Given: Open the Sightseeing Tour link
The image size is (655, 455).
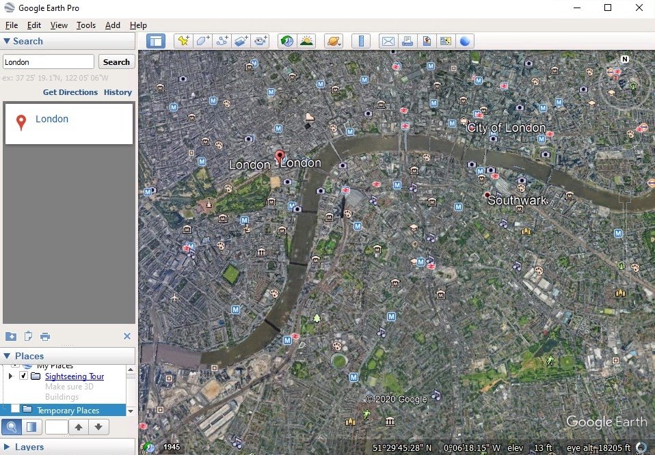Looking at the screenshot, I should coord(75,376).
